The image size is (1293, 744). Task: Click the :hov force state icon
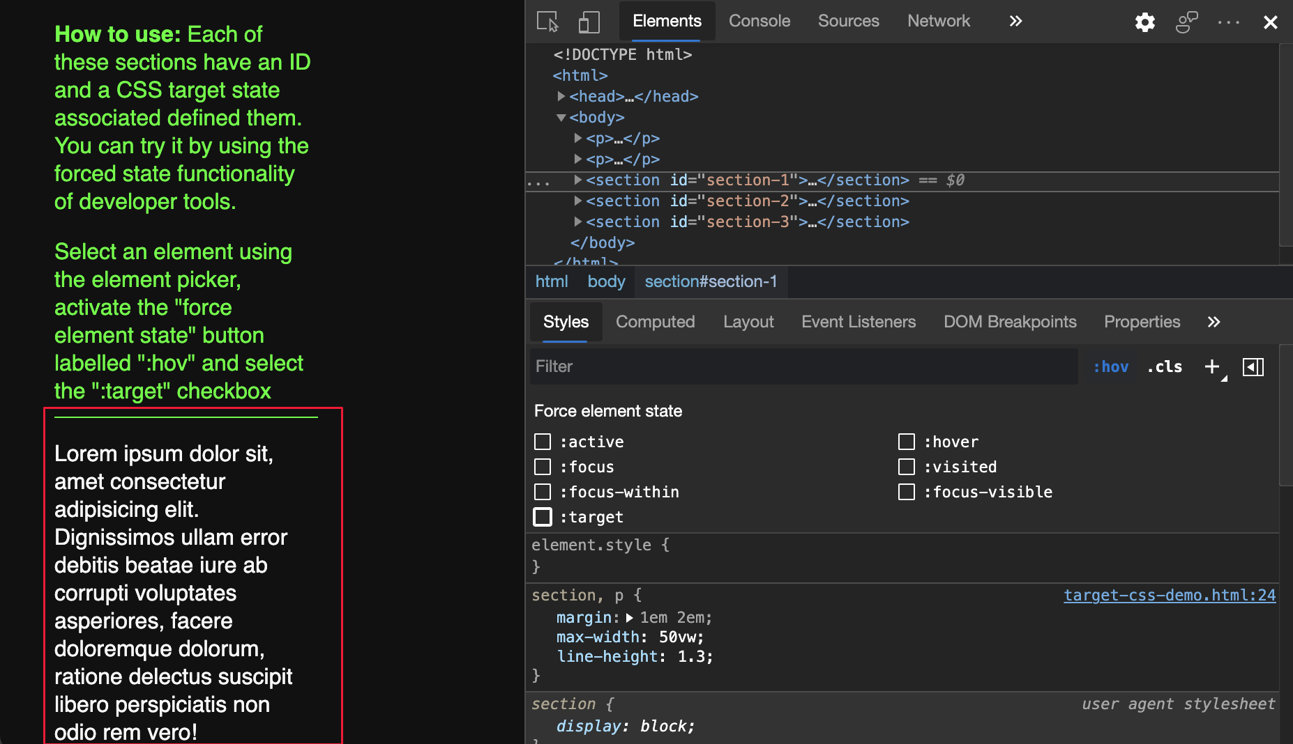(1111, 366)
